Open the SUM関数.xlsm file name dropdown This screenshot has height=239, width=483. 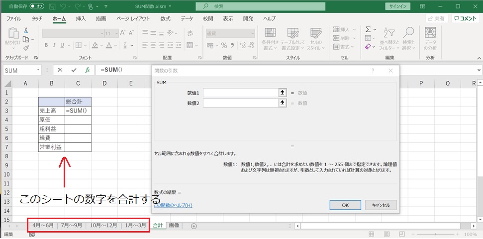pos(171,7)
